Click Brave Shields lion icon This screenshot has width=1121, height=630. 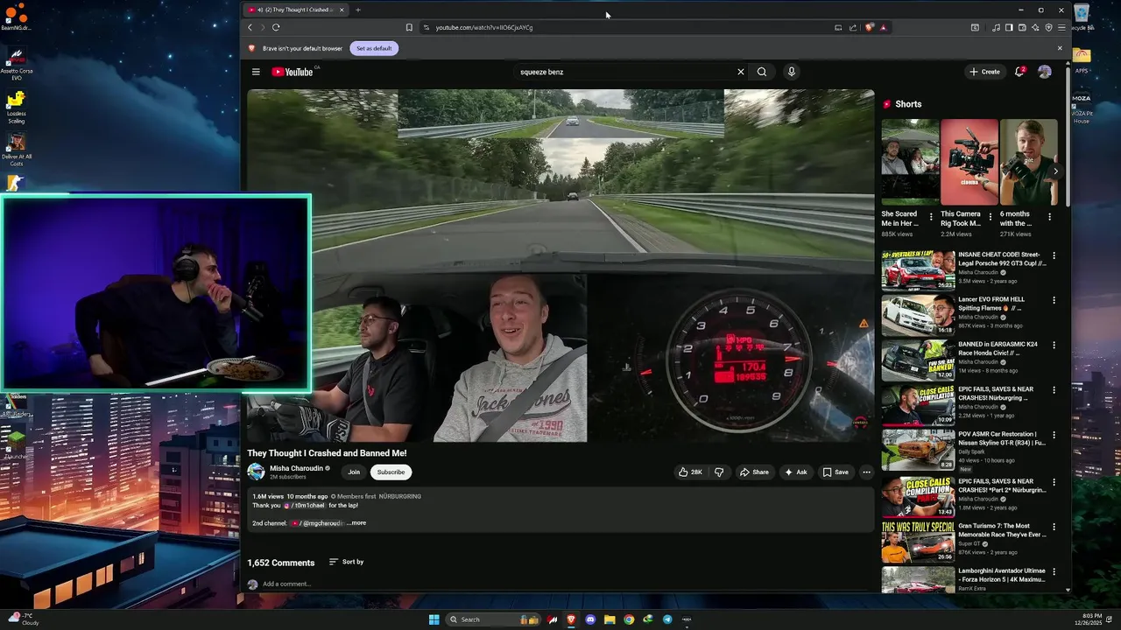(870, 27)
